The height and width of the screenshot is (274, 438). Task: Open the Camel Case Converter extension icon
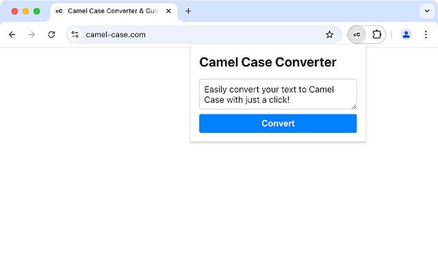[x=356, y=34]
